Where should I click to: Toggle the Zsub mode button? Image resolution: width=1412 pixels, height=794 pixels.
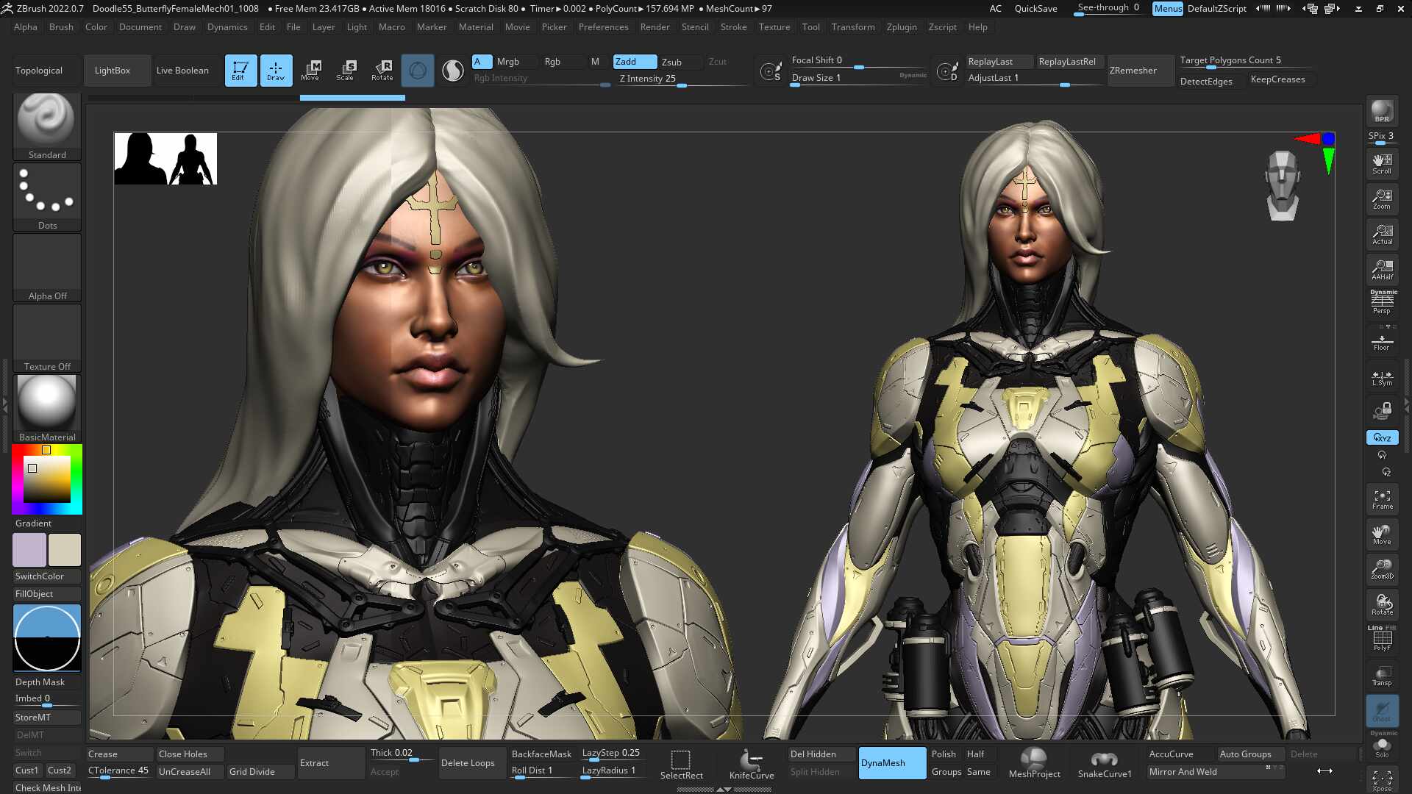pos(672,62)
